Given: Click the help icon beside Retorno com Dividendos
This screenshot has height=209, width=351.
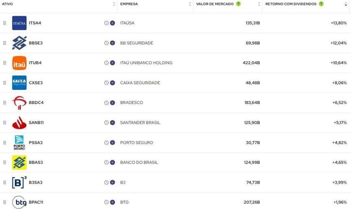Looking at the screenshot, I should [x=321, y=4].
